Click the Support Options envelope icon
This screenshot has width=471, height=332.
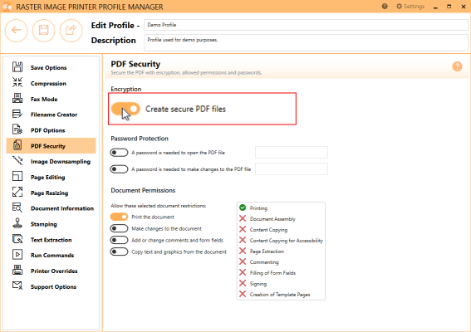point(17,286)
